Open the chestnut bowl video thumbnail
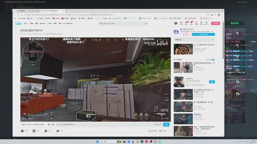The image size is (257, 144). tap(183, 49)
